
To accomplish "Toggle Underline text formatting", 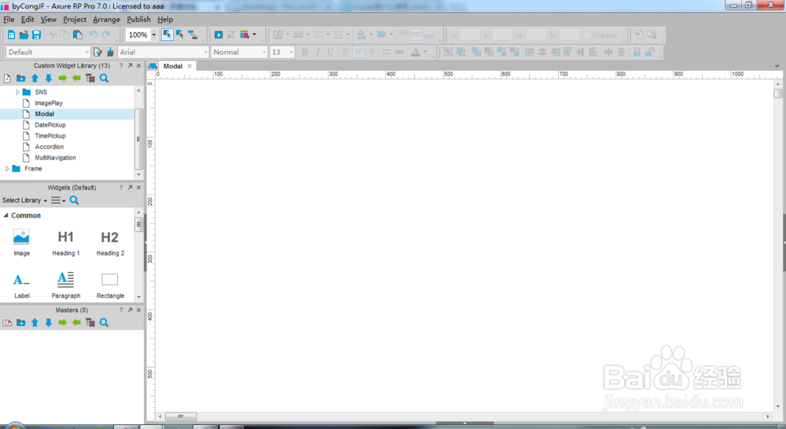I will pyautogui.click(x=330, y=52).
